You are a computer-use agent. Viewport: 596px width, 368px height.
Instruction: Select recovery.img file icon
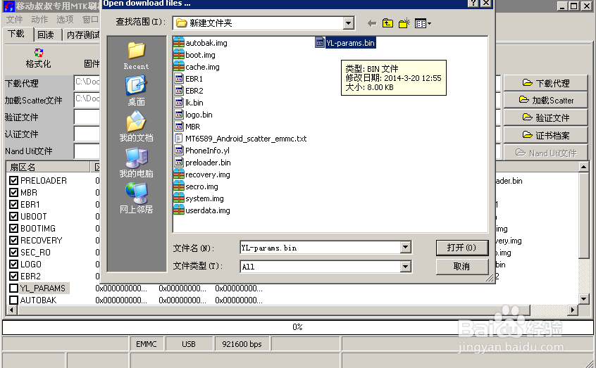(179, 175)
